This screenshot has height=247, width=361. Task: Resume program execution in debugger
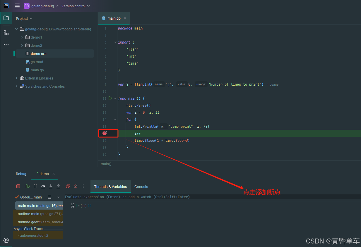pos(28,186)
